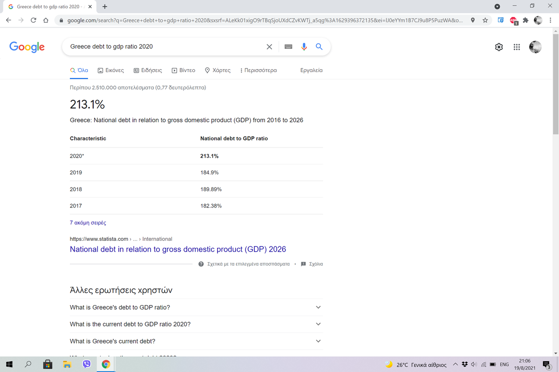
Task: Open File Explorer from the taskbar
Action: pos(67,365)
